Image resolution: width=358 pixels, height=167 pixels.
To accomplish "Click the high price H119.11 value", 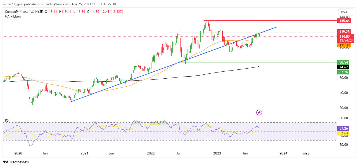I will coord(65,12).
